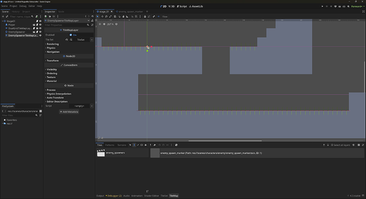366x199 pixels.
Task: Select the TileMap Bucket fill tool
Action: click(146, 145)
